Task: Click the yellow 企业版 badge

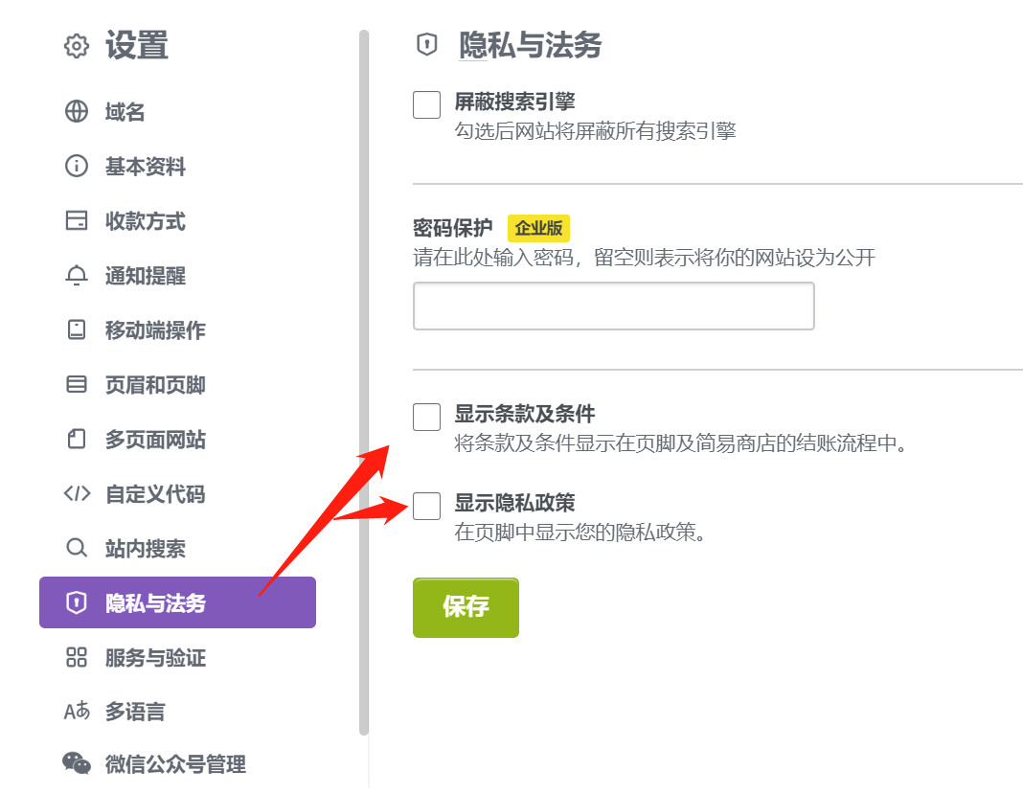Action: [539, 228]
